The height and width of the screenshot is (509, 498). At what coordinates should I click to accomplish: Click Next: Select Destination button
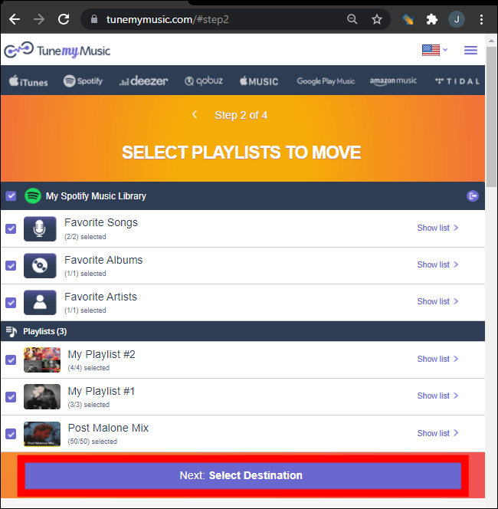[242, 475]
